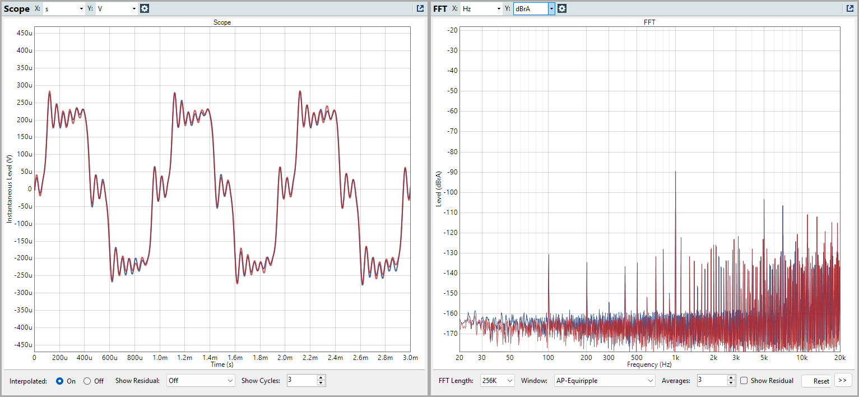Image resolution: width=859 pixels, height=397 pixels.
Task: Decrease Show Cycles with down arrow
Action: click(321, 384)
